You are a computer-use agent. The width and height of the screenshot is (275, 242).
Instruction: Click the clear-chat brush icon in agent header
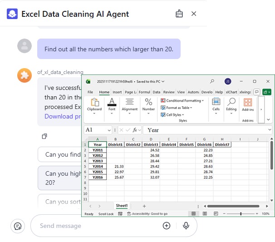(179, 14)
